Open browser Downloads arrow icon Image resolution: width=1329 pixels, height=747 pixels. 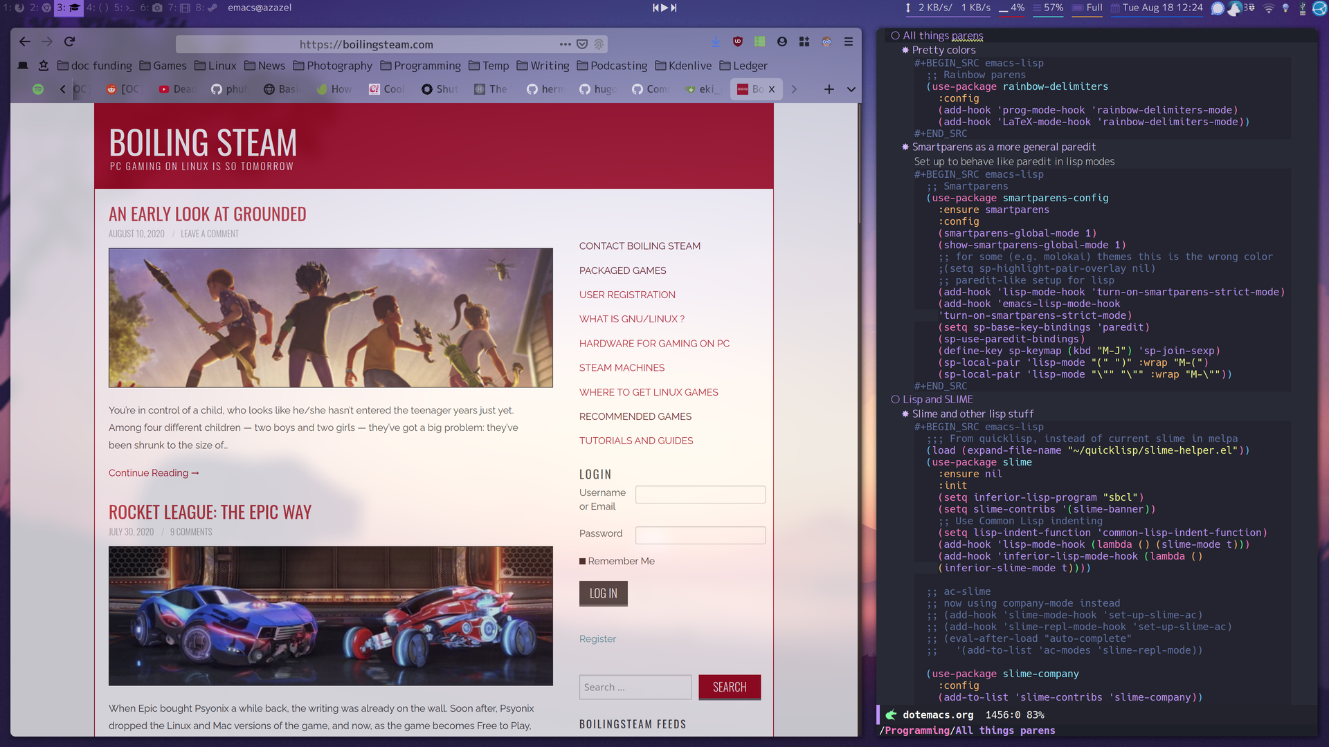click(x=716, y=41)
